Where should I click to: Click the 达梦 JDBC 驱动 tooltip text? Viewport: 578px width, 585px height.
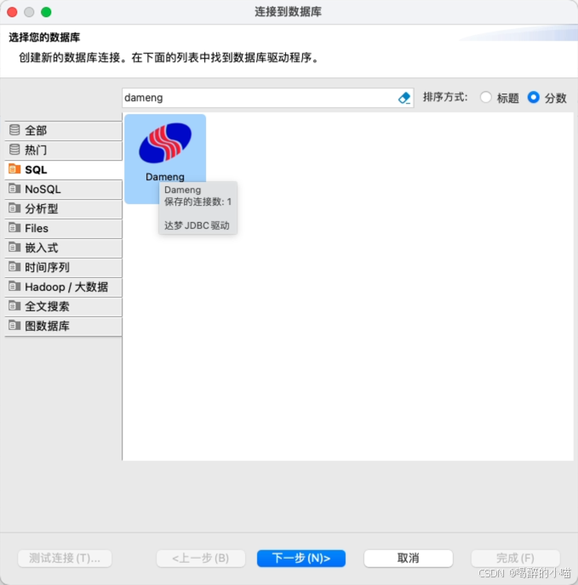tap(197, 225)
